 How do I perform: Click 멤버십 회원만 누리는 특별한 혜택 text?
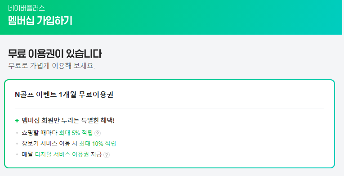68,121
